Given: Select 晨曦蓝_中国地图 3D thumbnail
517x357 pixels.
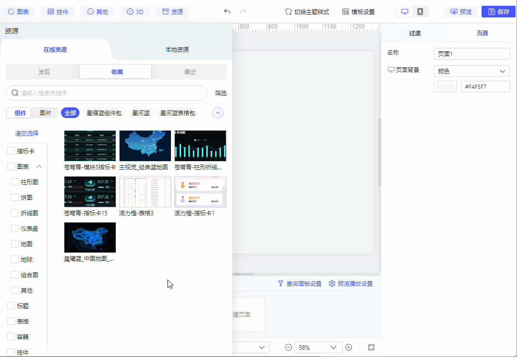Looking at the screenshot, I should [90, 238].
